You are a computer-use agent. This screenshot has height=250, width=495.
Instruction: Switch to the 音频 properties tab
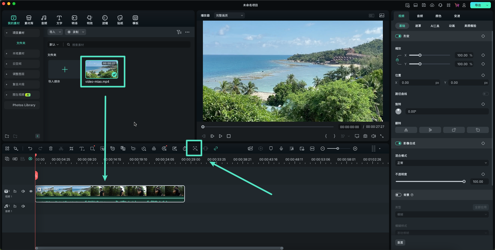[x=420, y=16]
